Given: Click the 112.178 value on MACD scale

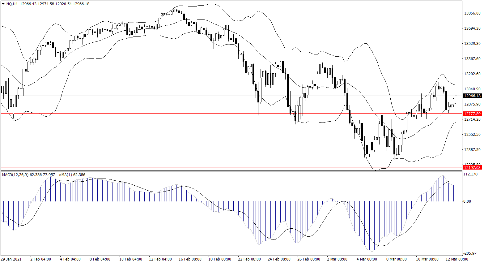Looking at the screenshot, I should pos(471,174).
